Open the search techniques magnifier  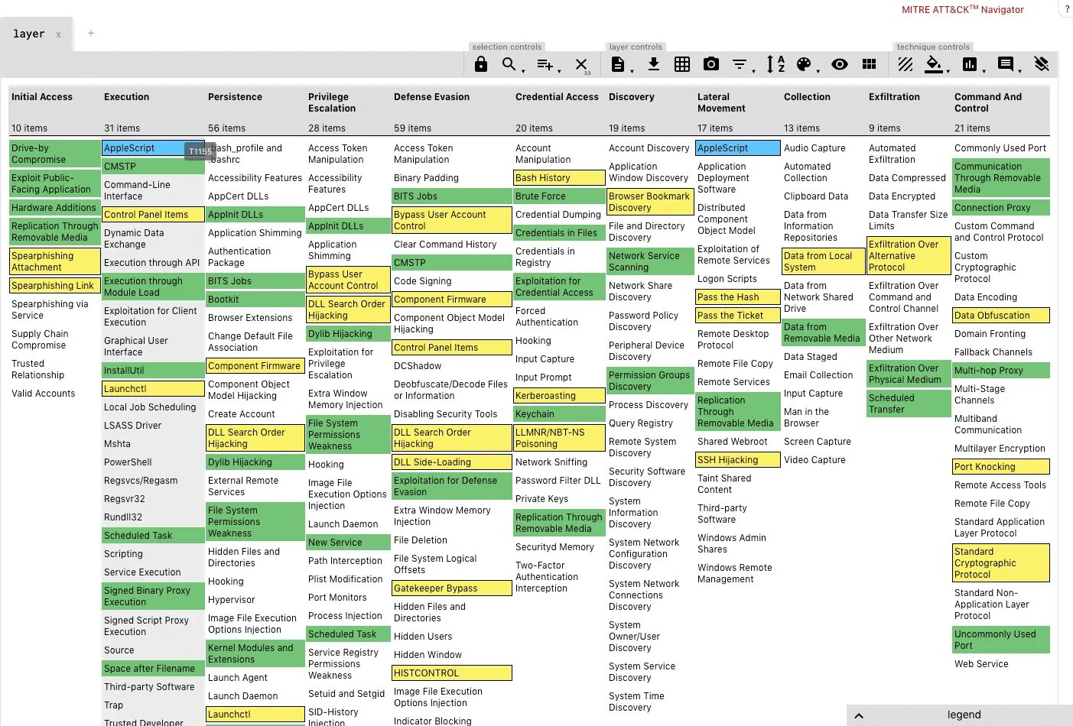[x=509, y=65]
